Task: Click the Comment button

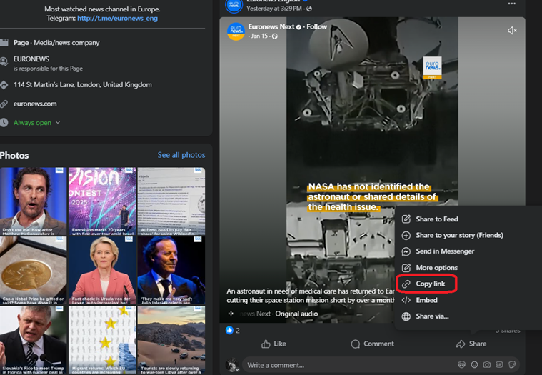Action: coord(372,344)
